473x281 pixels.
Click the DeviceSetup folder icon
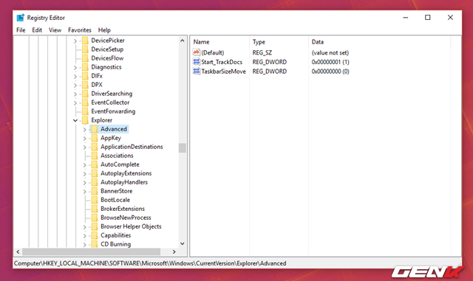[x=86, y=49]
